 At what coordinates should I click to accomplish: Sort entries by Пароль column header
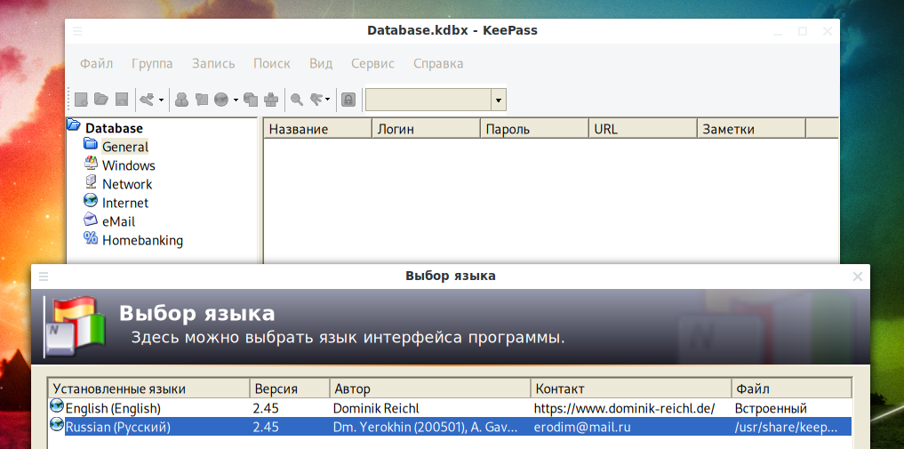tap(534, 129)
